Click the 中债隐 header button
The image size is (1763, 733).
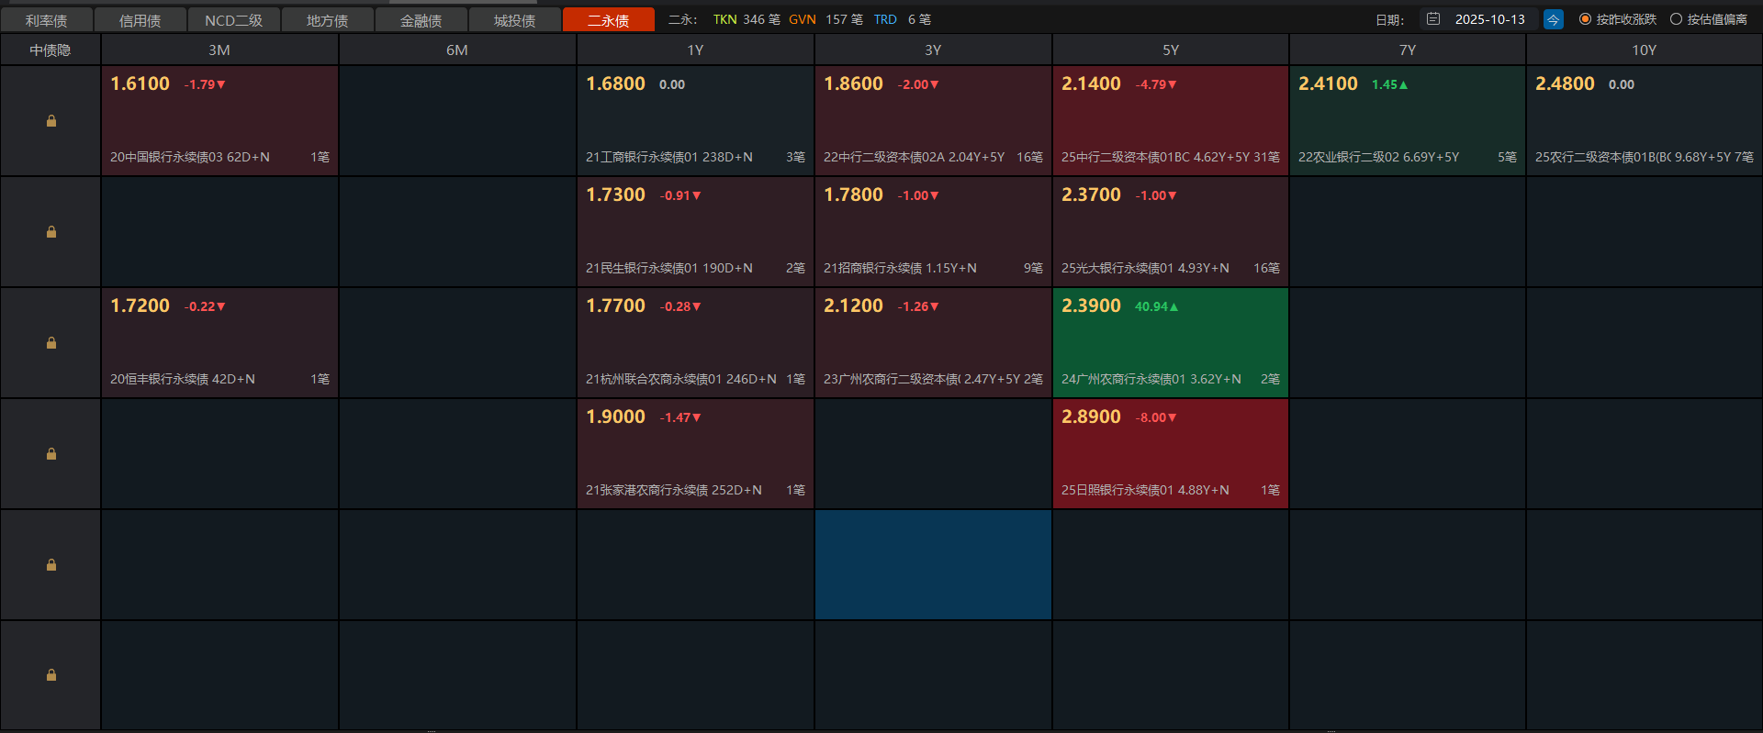(x=51, y=50)
